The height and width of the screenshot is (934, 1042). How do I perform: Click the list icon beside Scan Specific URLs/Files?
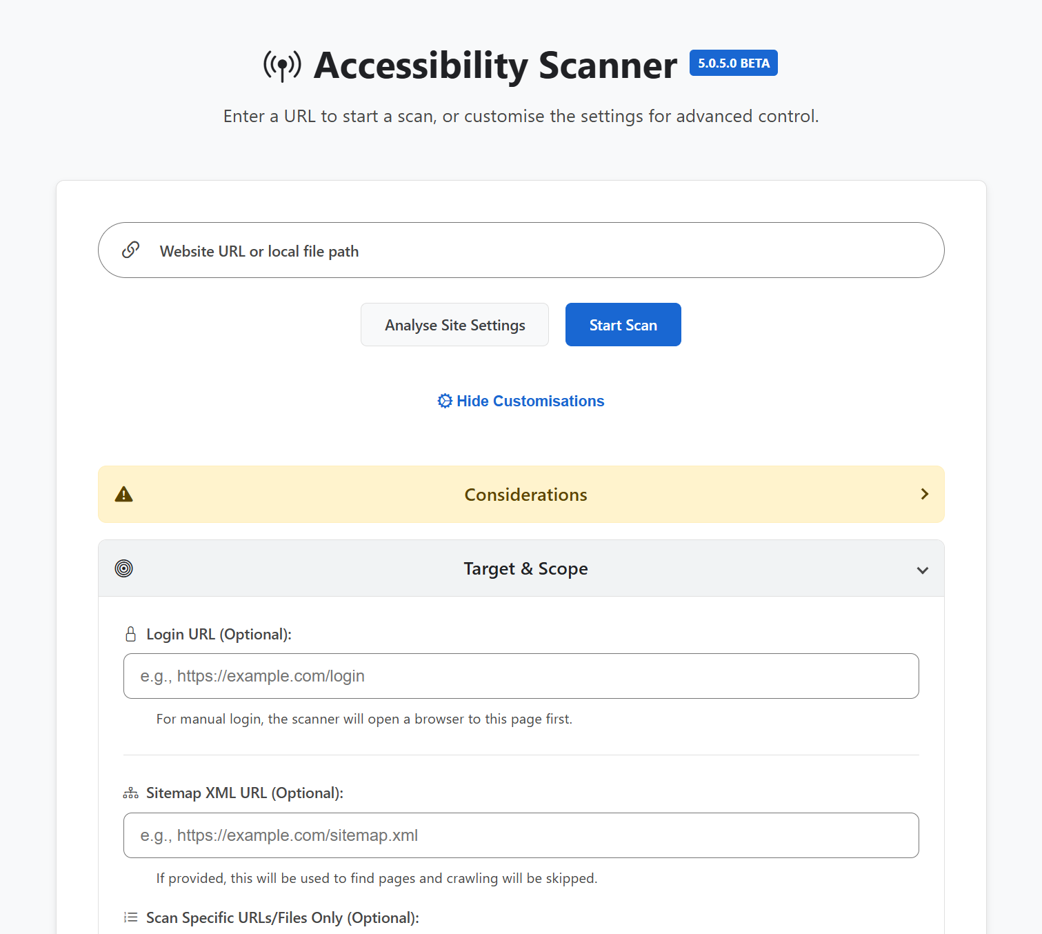coord(130,917)
